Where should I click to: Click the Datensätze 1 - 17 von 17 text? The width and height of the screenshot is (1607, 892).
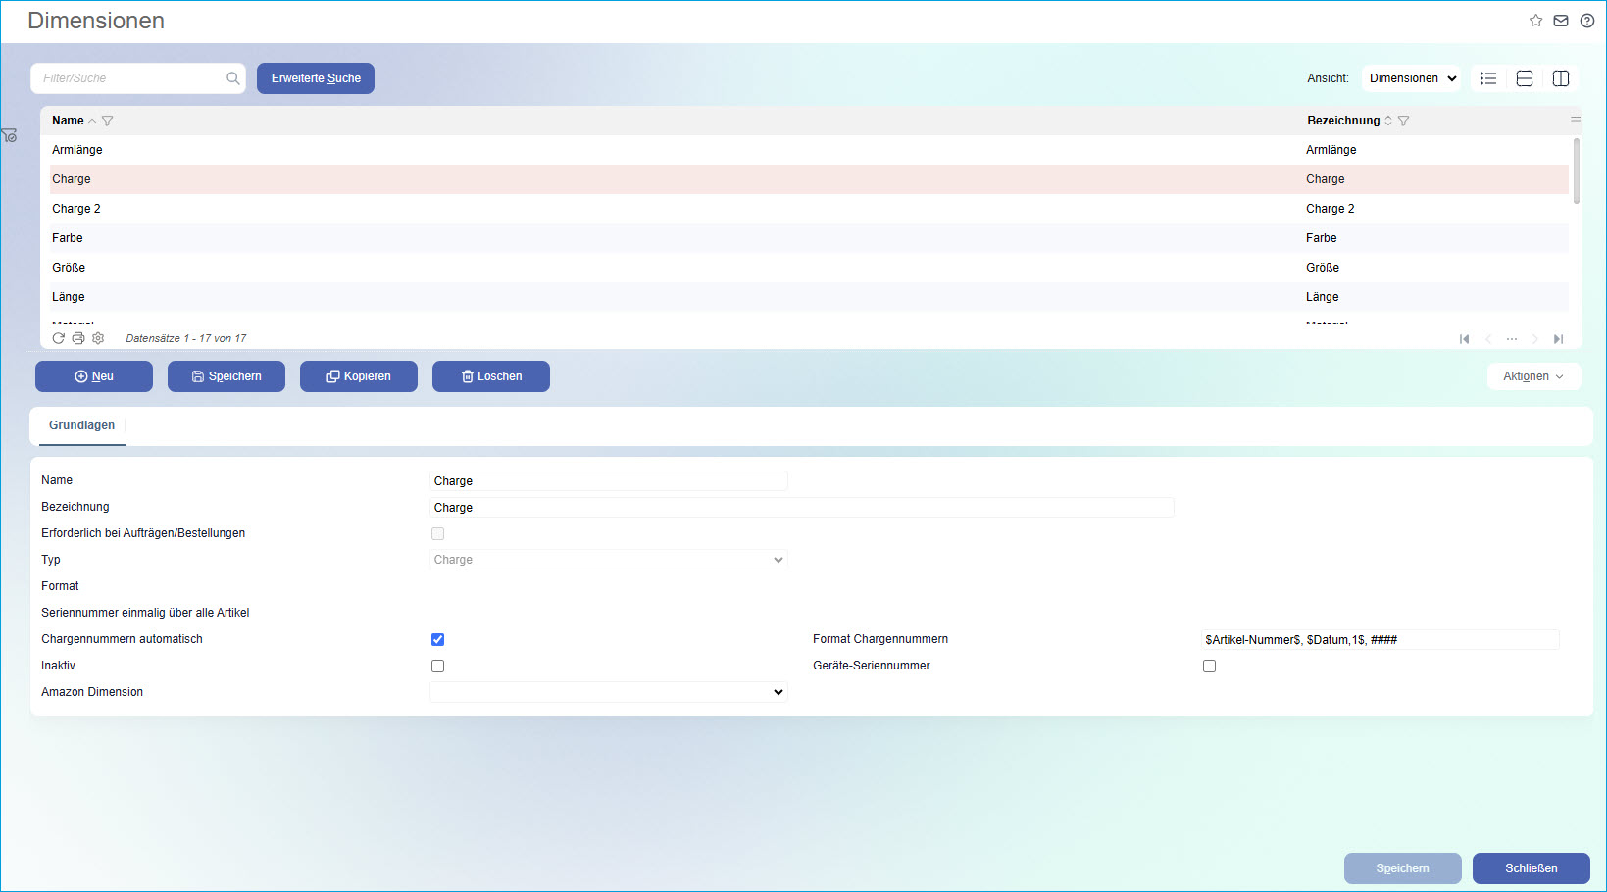pos(186,338)
